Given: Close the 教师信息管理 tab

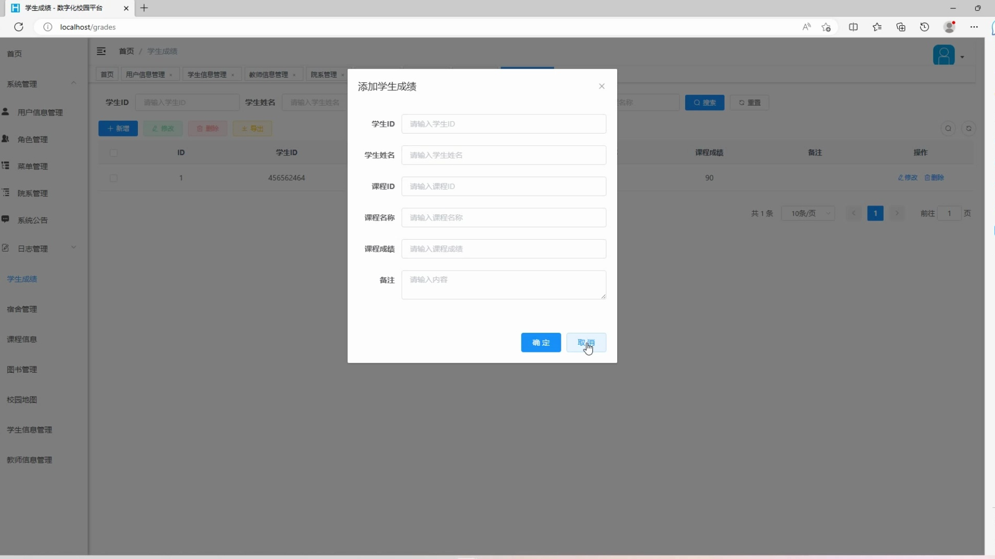Looking at the screenshot, I should coord(294,75).
